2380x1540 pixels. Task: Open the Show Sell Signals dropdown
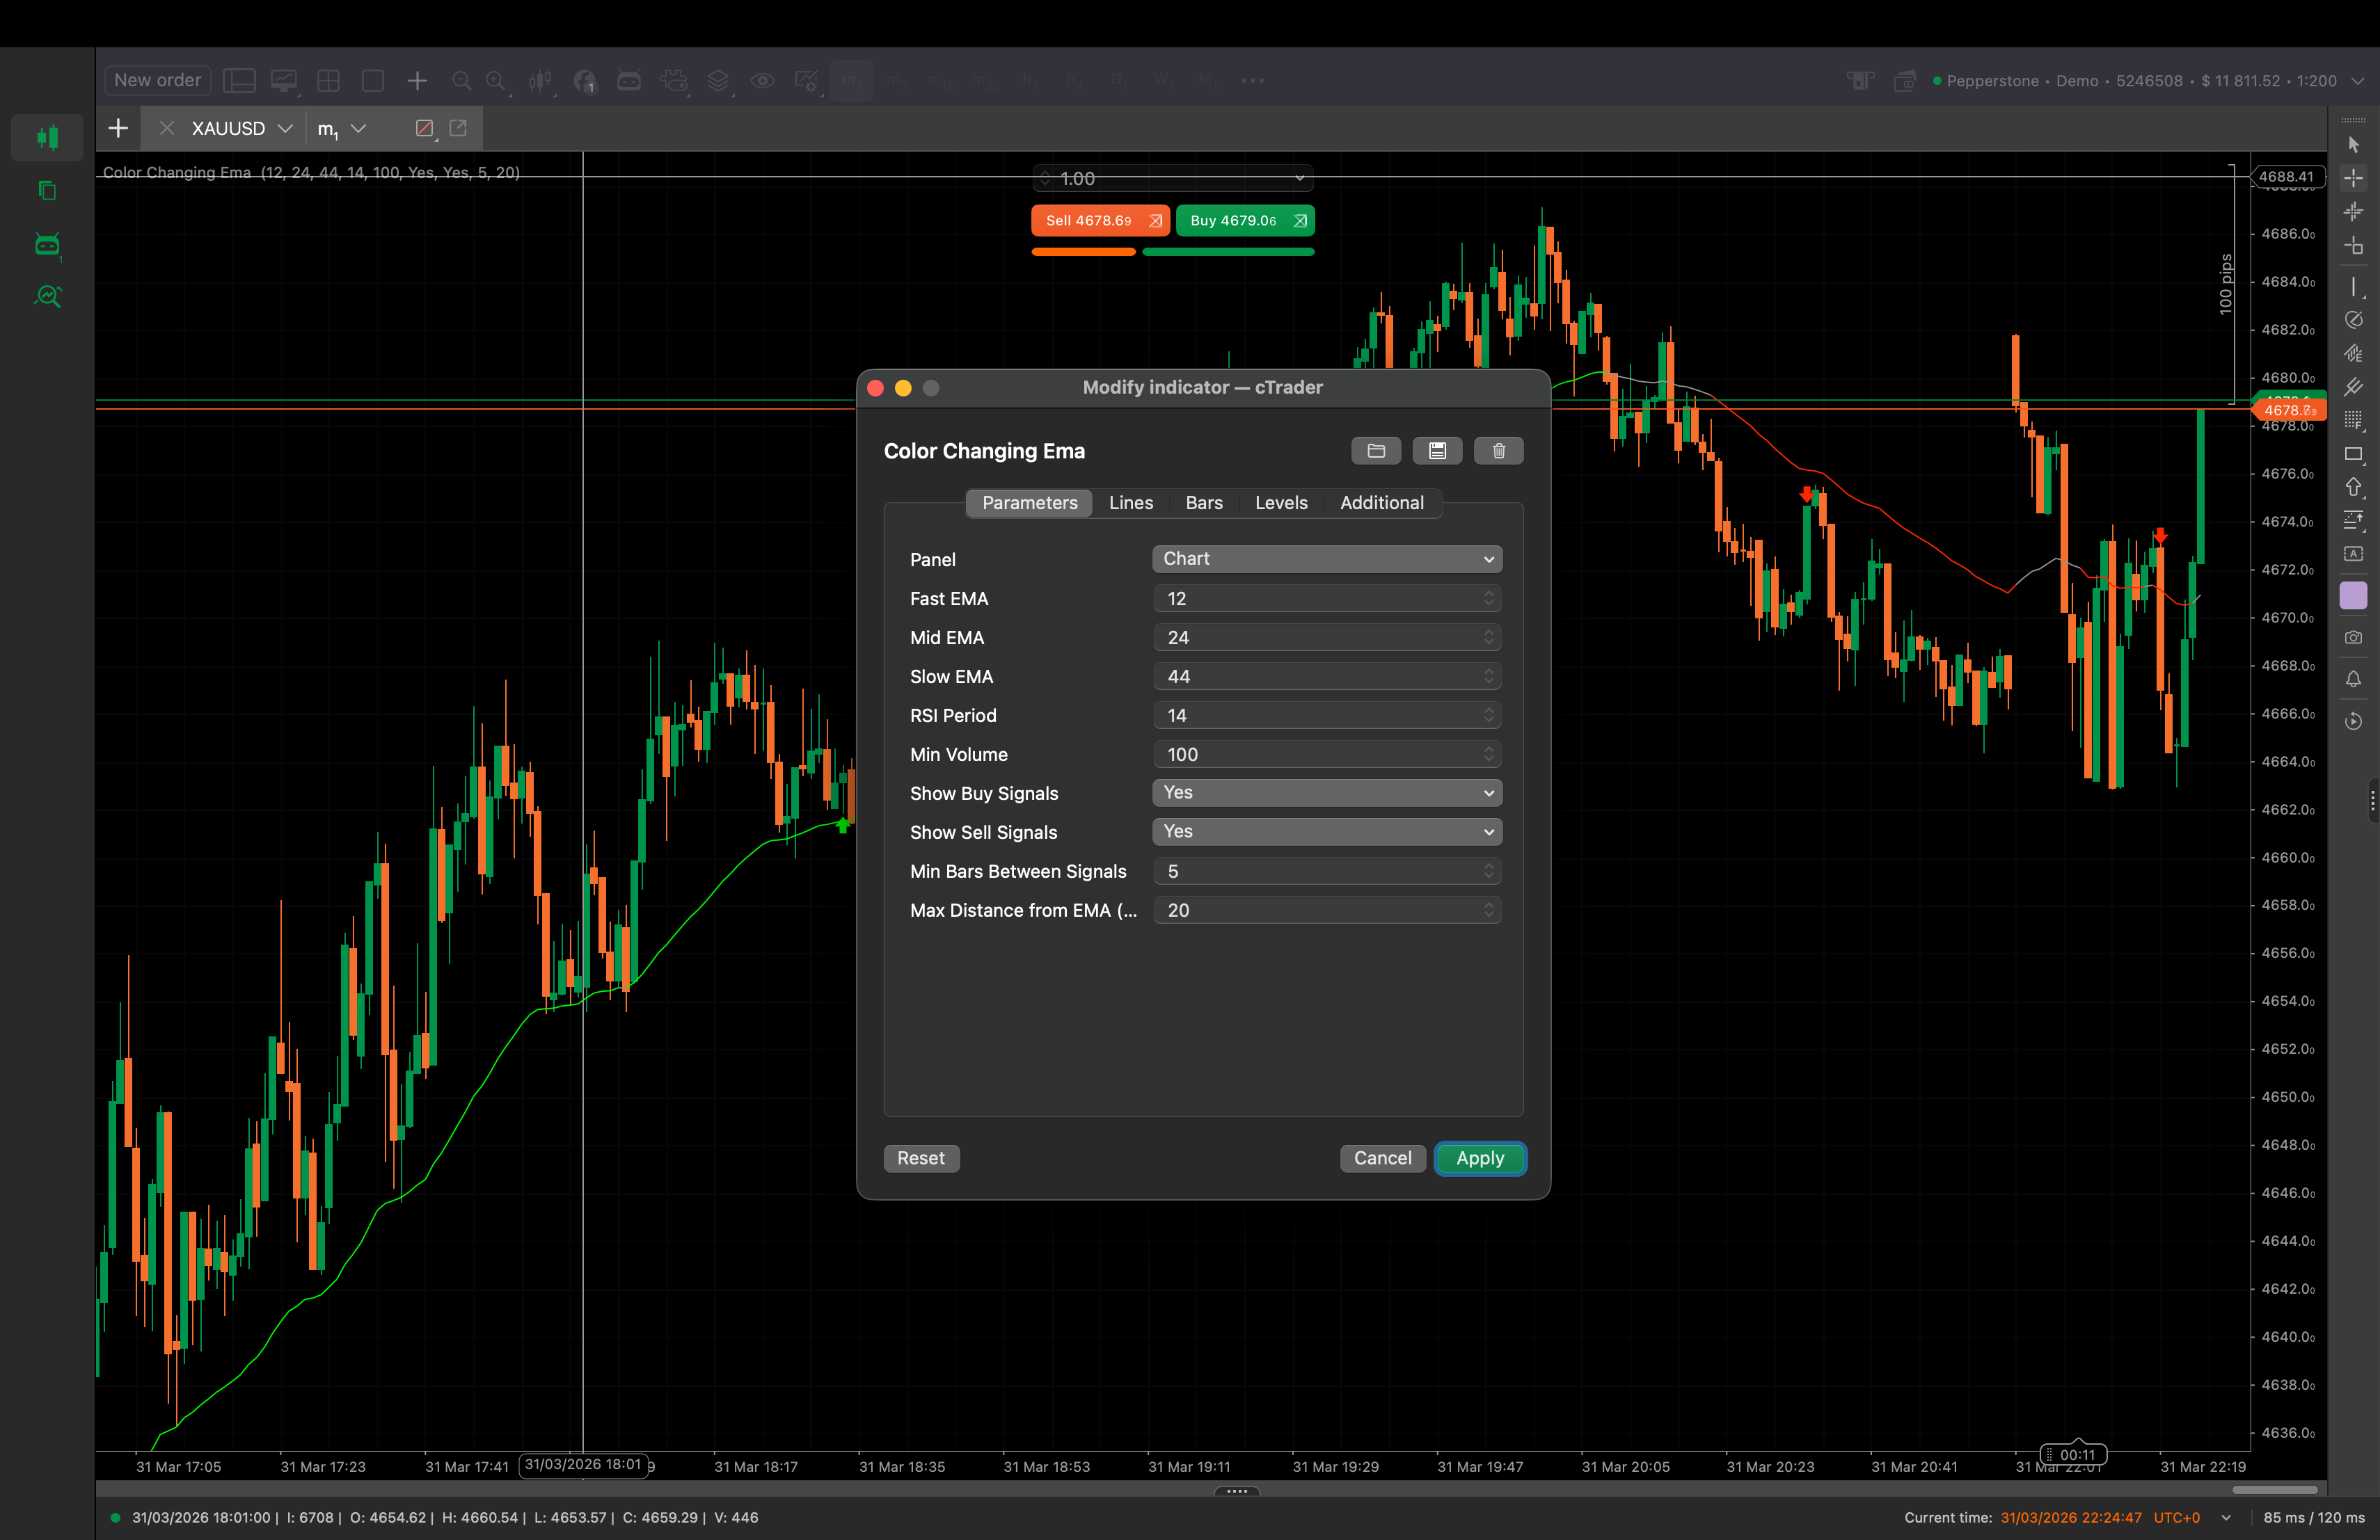pos(1326,831)
